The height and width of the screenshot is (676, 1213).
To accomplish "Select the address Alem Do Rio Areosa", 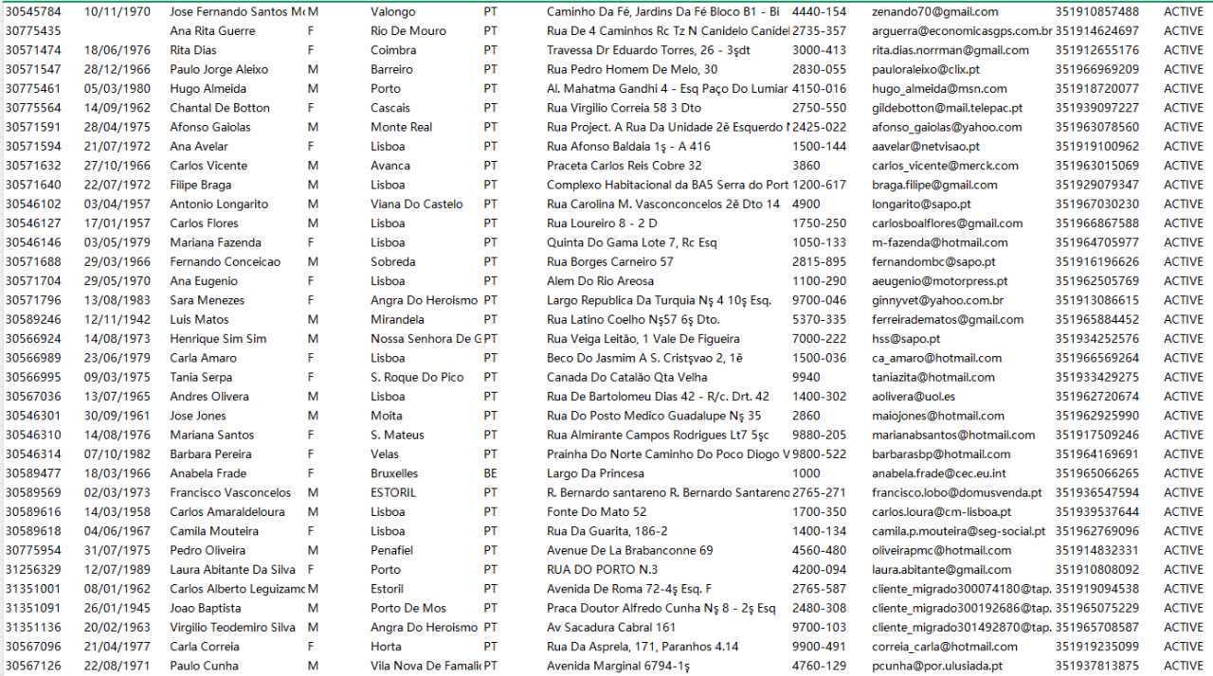I will tap(600, 281).
